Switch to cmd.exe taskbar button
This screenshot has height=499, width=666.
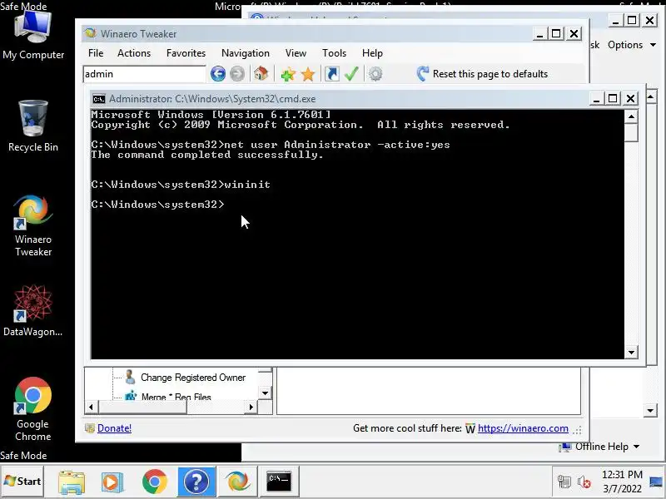279,482
